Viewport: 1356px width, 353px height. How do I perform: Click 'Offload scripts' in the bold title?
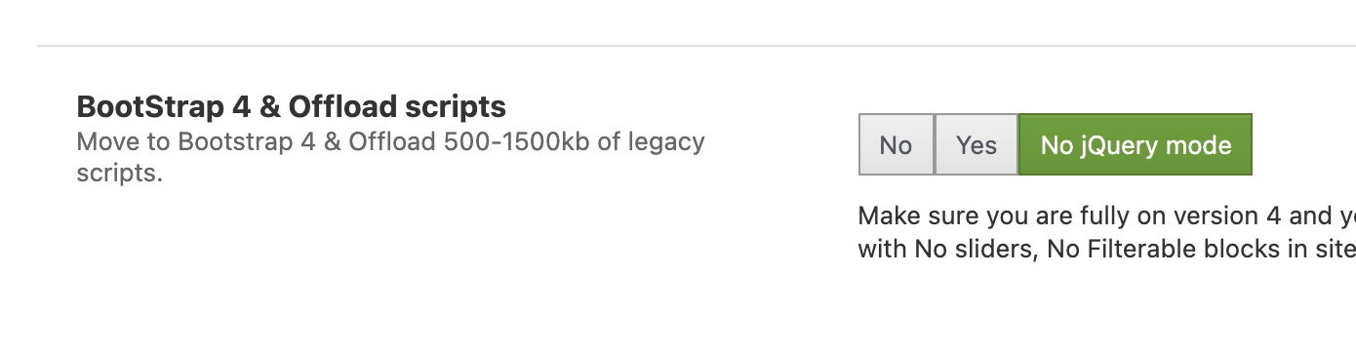click(x=397, y=106)
